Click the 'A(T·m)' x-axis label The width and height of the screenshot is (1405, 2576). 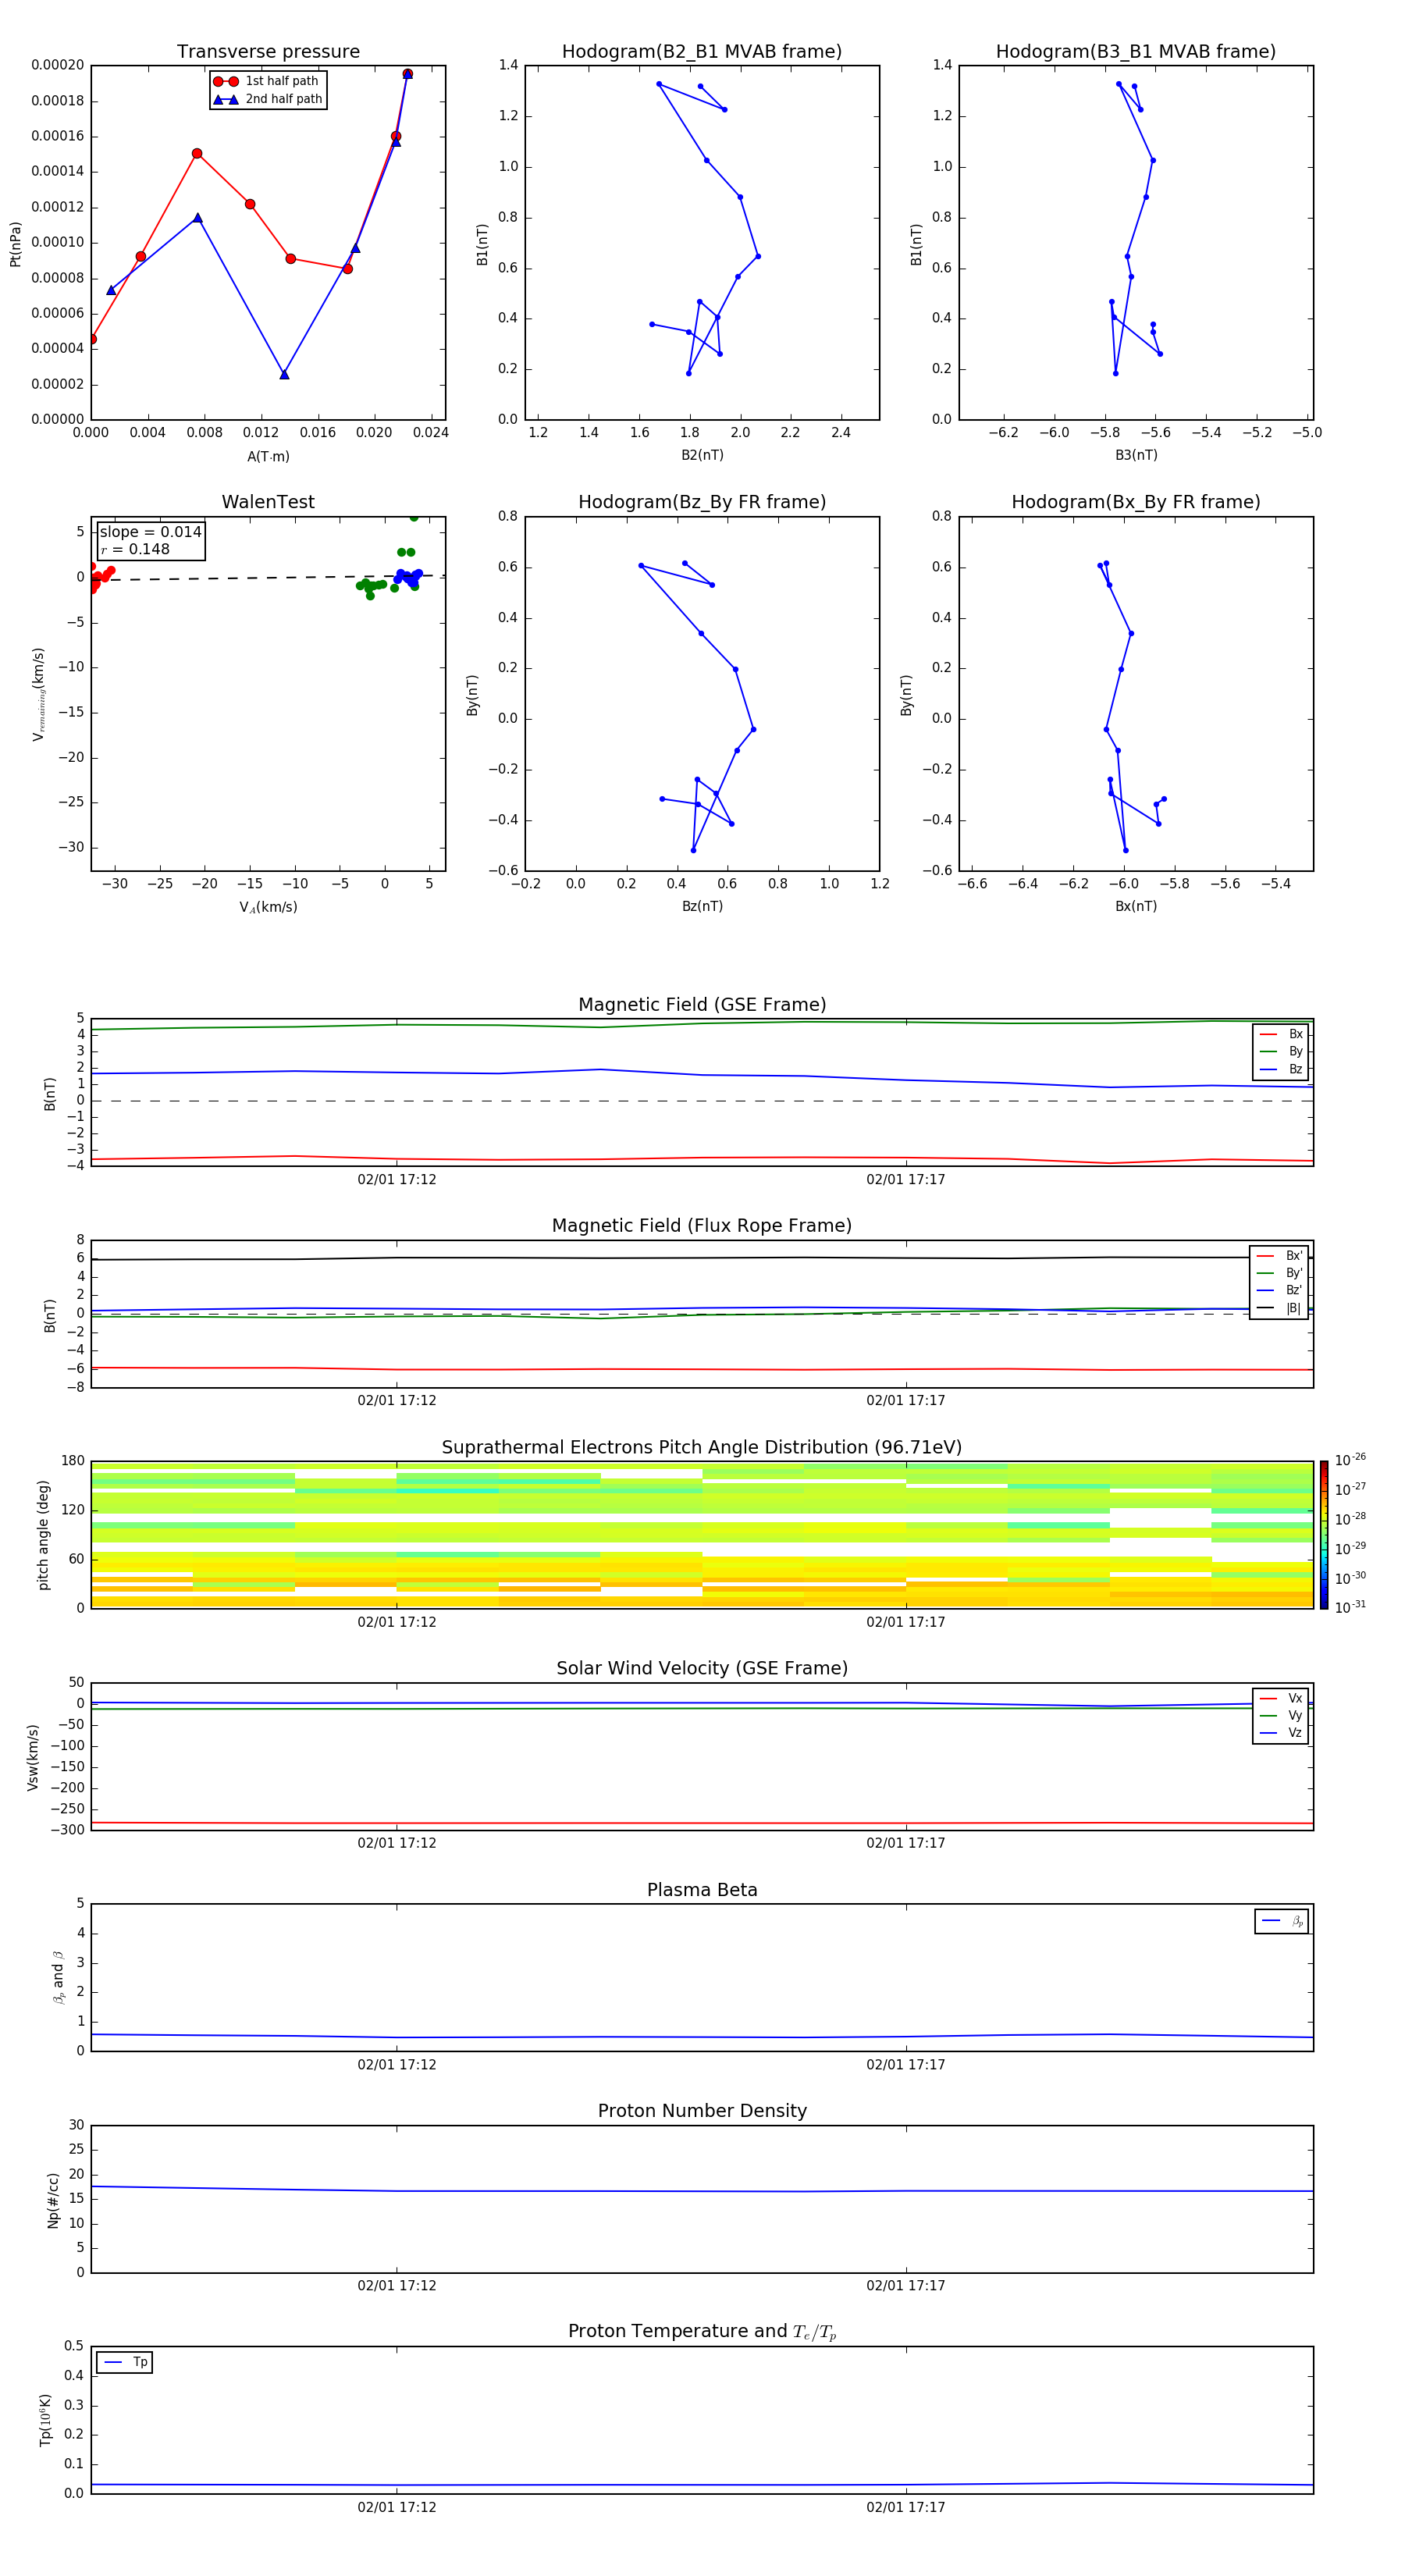(268, 457)
